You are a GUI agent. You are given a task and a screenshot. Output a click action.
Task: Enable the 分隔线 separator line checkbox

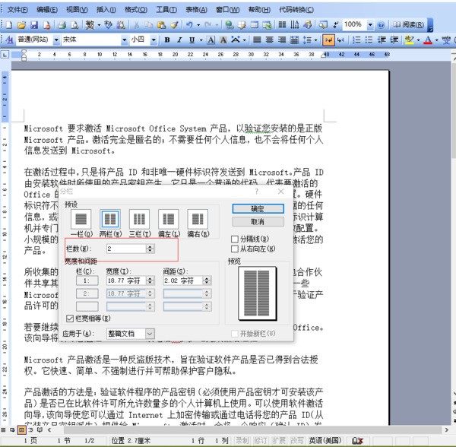(234, 238)
